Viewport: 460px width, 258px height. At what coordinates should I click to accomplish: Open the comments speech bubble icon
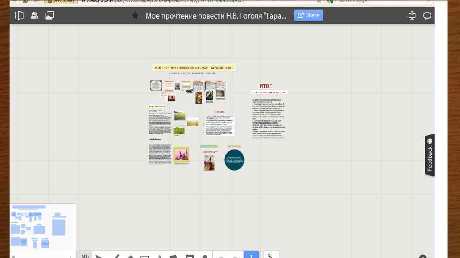point(427,15)
